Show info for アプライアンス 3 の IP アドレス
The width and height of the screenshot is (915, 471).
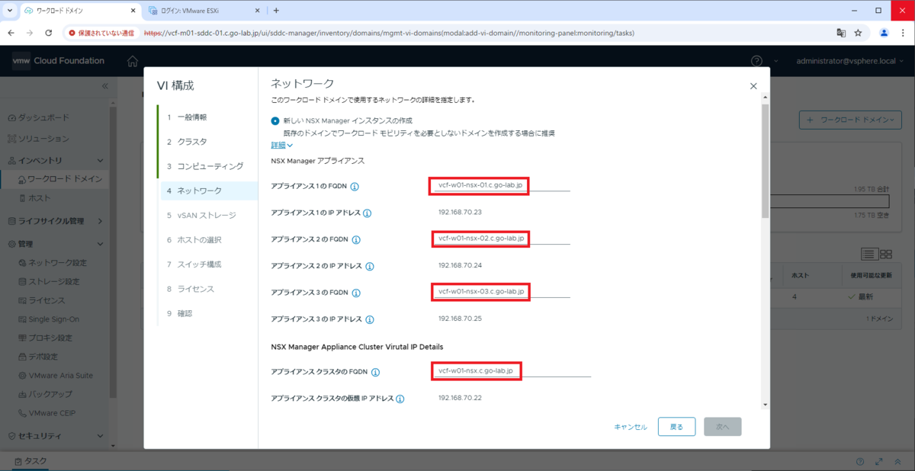(369, 319)
